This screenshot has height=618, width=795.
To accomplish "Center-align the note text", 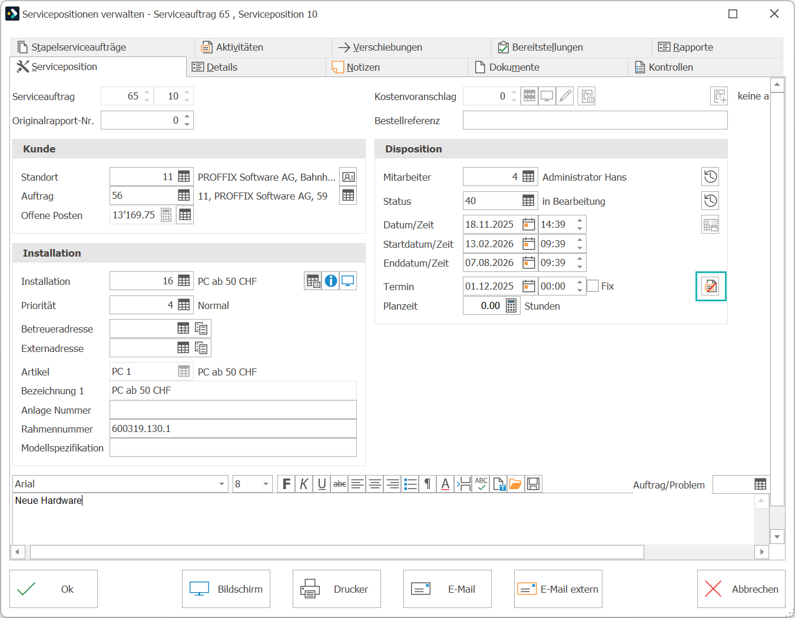I will (x=375, y=484).
